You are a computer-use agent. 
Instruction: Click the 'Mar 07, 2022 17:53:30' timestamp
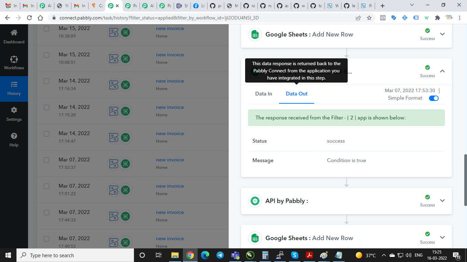pos(410,91)
